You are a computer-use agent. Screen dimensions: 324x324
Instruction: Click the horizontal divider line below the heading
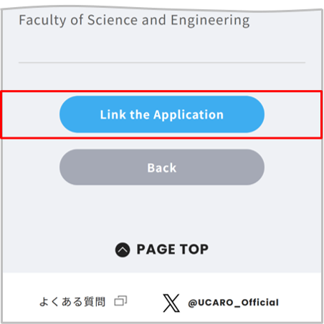(x=162, y=62)
